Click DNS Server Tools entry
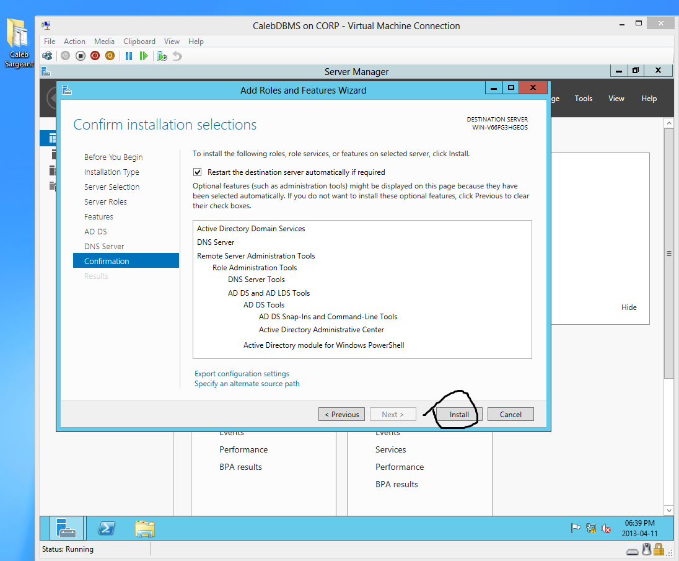This screenshot has width=679, height=561. click(x=256, y=280)
